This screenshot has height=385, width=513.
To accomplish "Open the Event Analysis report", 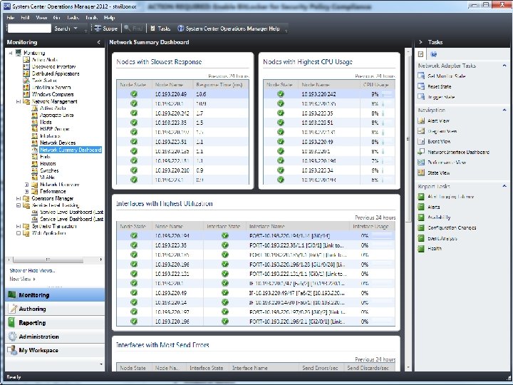I will [x=442, y=238].
